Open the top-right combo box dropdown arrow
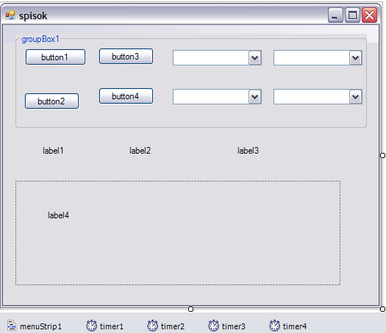Screen dimensions: 386x333 tap(355, 58)
